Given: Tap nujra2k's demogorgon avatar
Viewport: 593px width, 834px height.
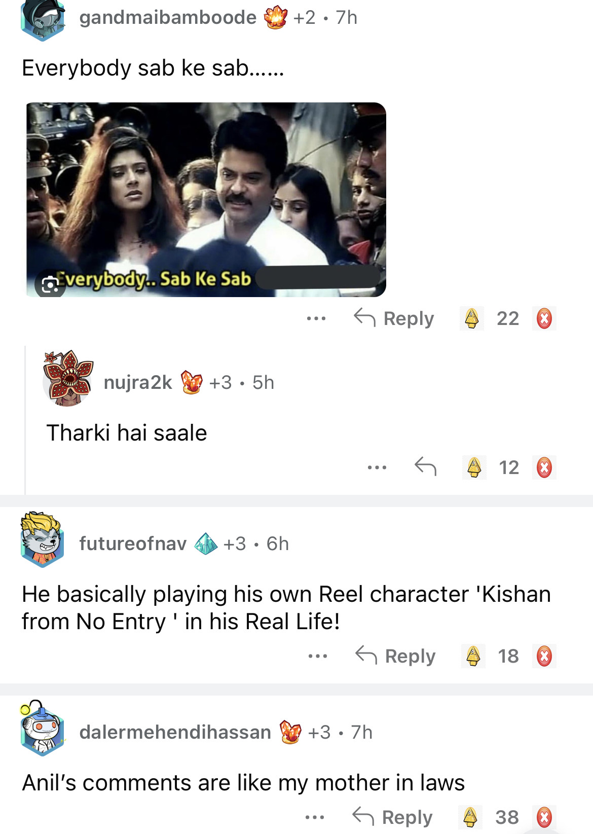Looking at the screenshot, I should [68, 378].
